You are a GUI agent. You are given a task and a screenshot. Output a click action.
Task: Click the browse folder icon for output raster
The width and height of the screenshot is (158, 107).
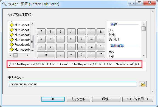pos(143,84)
